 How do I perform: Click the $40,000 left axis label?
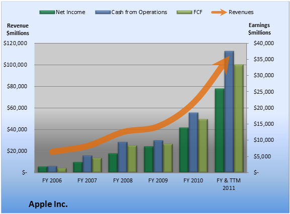click(x=17, y=129)
